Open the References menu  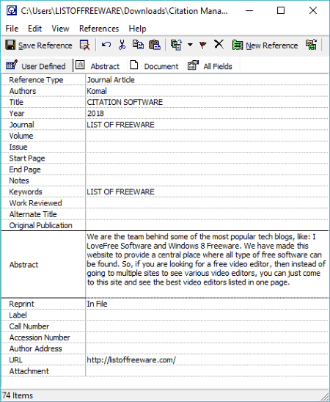(99, 29)
